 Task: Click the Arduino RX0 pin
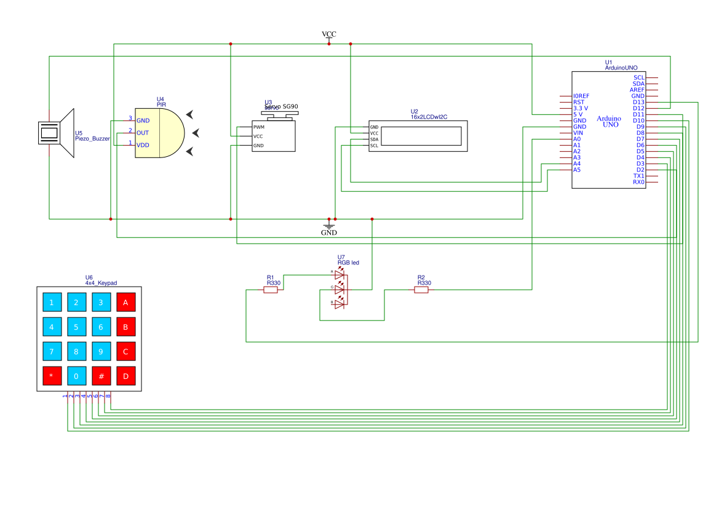(x=639, y=182)
